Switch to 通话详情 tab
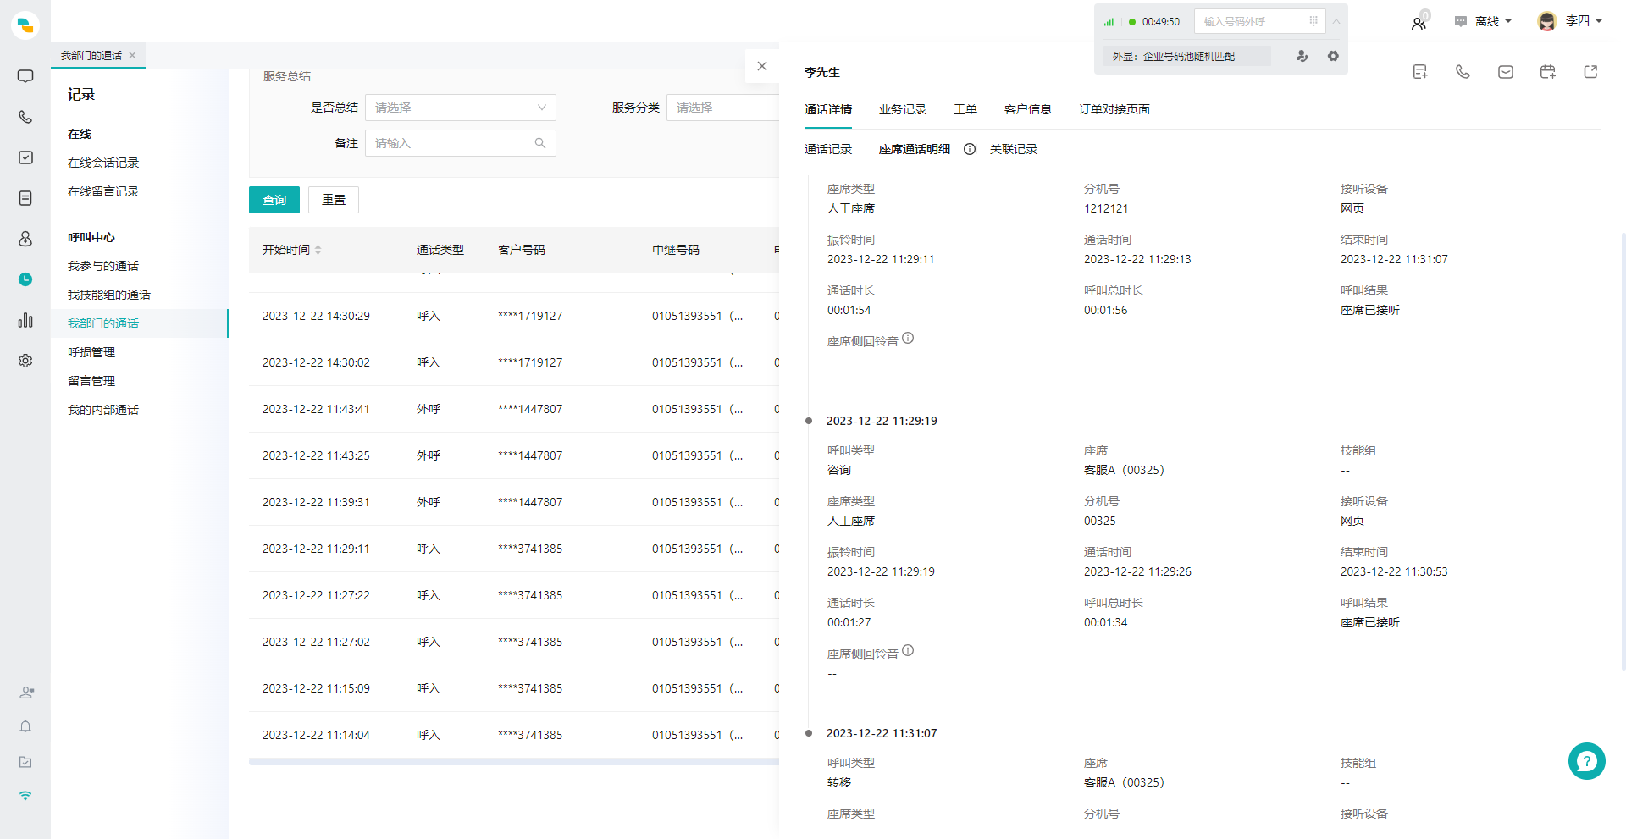 click(828, 109)
